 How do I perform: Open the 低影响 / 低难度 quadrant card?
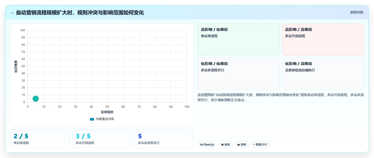[238, 74]
